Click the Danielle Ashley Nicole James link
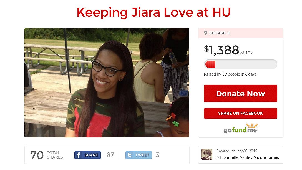Image resolution: width=302 pixels, height=170 pixels. 251,157
